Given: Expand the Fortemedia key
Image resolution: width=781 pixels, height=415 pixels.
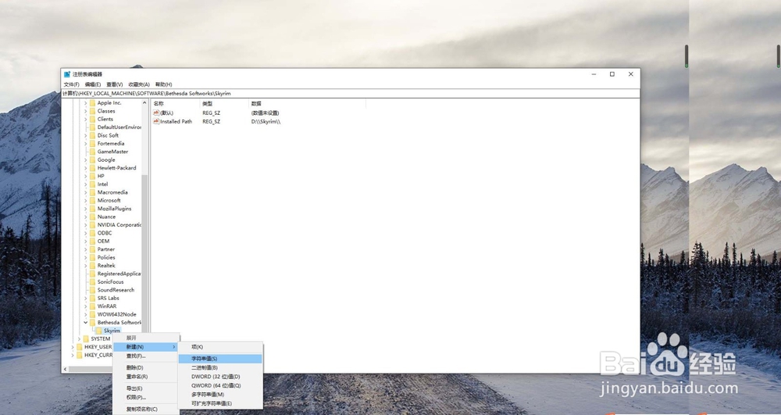Looking at the screenshot, I should (x=86, y=144).
